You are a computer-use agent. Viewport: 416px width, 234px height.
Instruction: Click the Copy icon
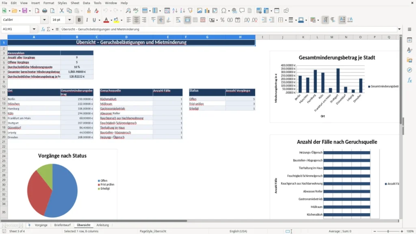tap(69, 11)
